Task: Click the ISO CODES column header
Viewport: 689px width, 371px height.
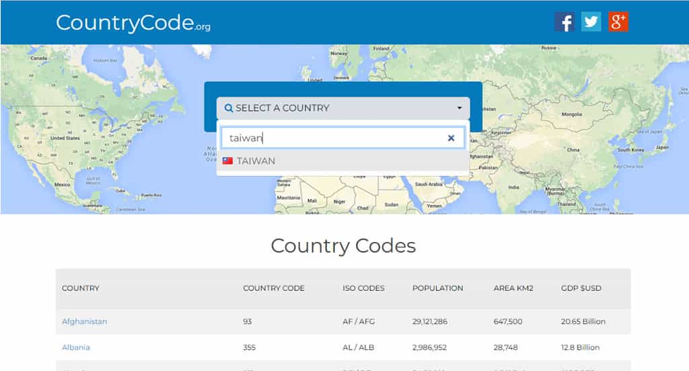Action: [363, 288]
